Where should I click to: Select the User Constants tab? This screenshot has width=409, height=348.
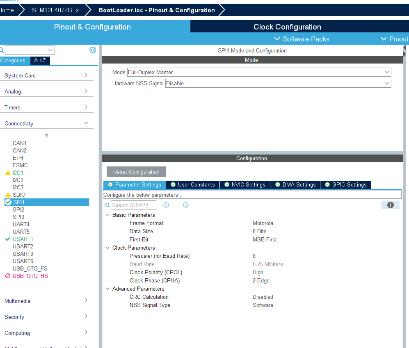193,185
